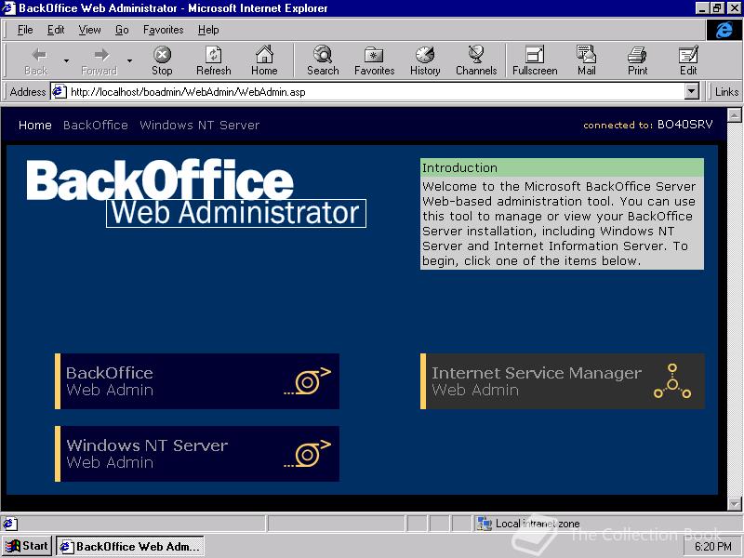744x558 pixels.
Task: Click the Internet Explorer logo in the corner
Action: click(724, 30)
